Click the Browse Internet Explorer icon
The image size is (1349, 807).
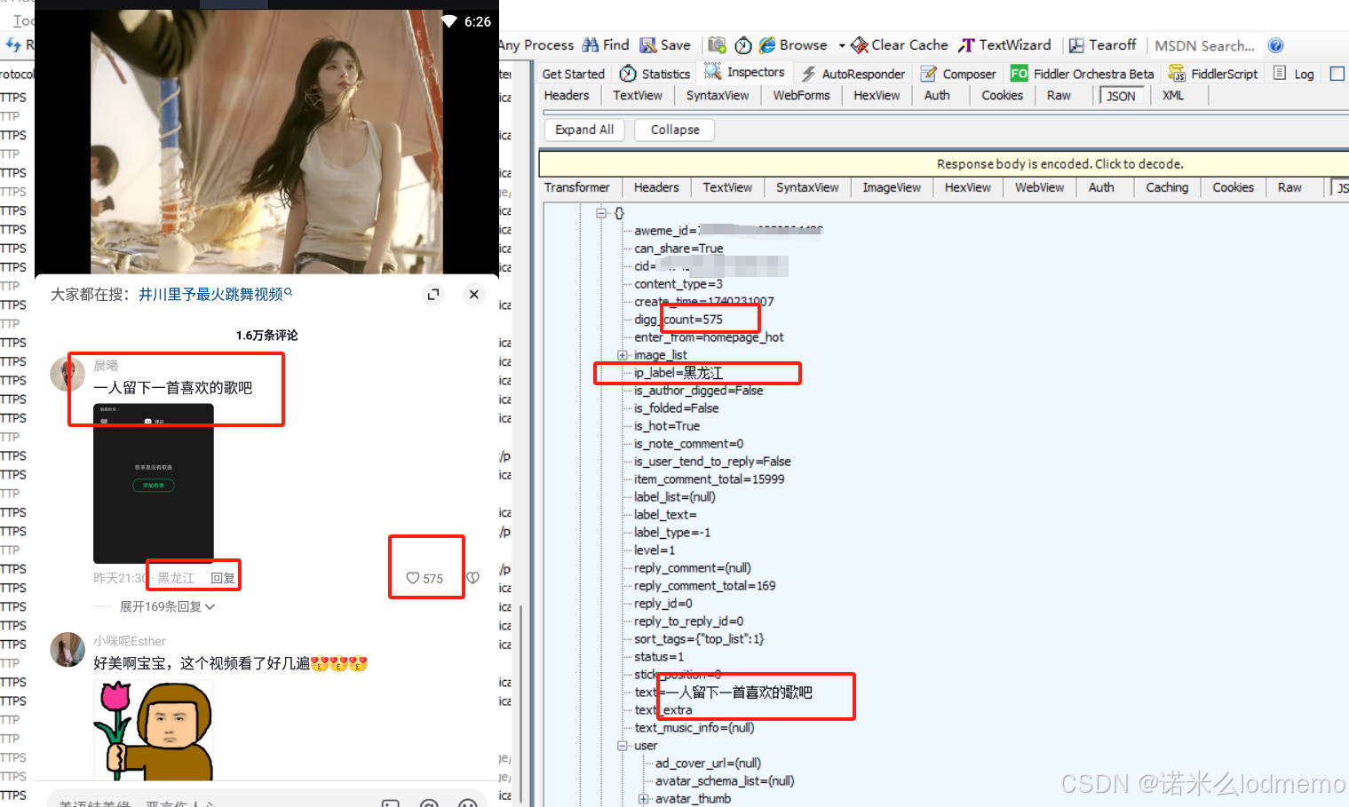tap(767, 45)
